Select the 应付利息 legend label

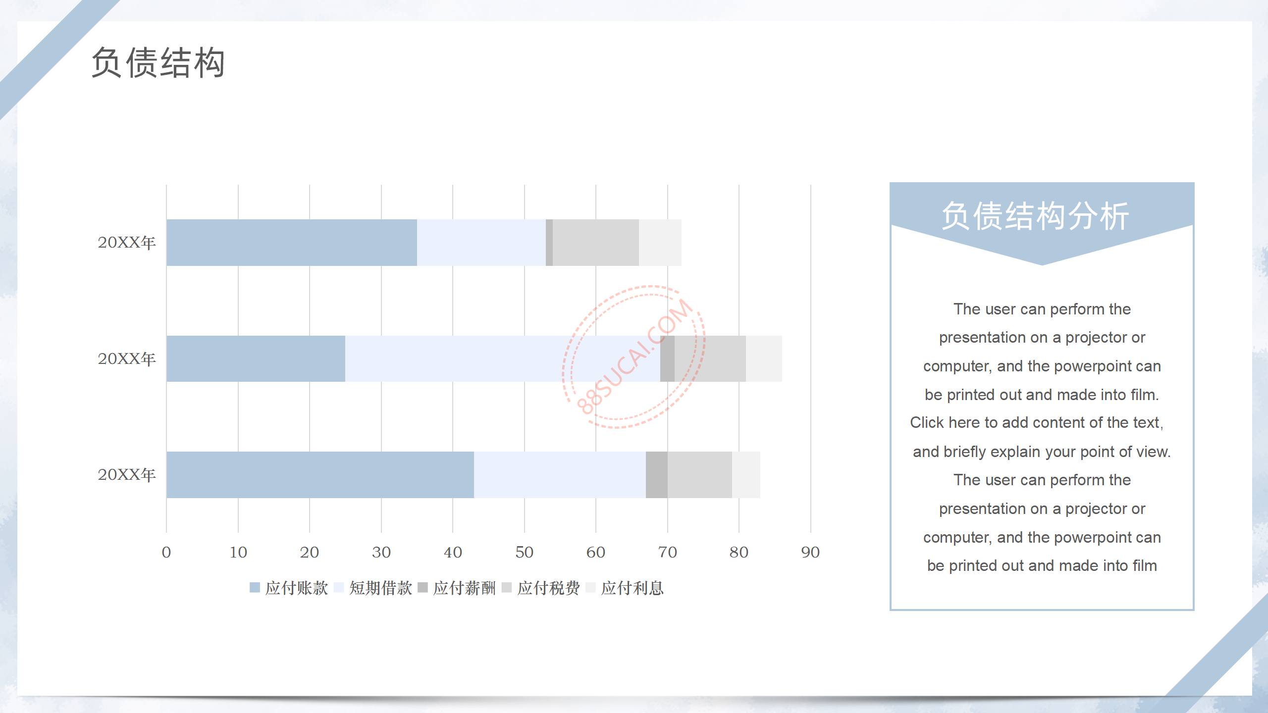pyautogui.click(x=633, y=588)
